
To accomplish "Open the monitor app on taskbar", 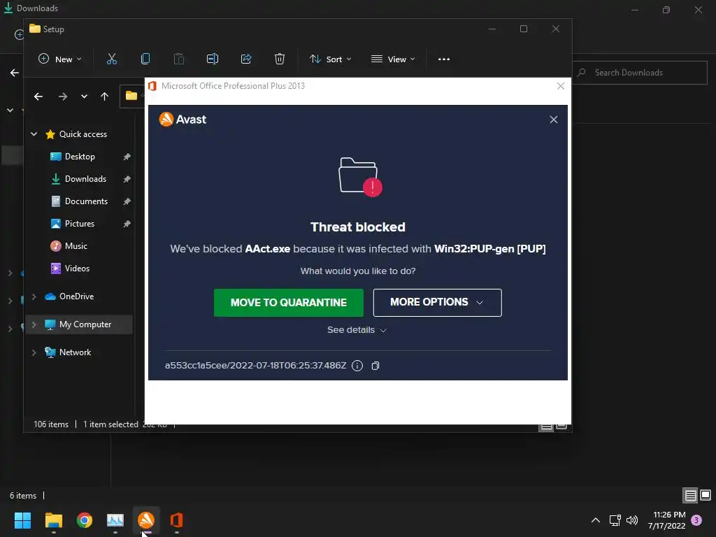I will tap(115, 520).
